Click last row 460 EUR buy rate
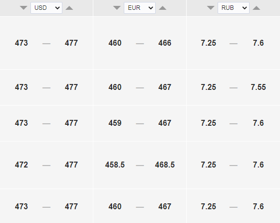This screenshot has width=280, height=223. [x=115, y=206]
